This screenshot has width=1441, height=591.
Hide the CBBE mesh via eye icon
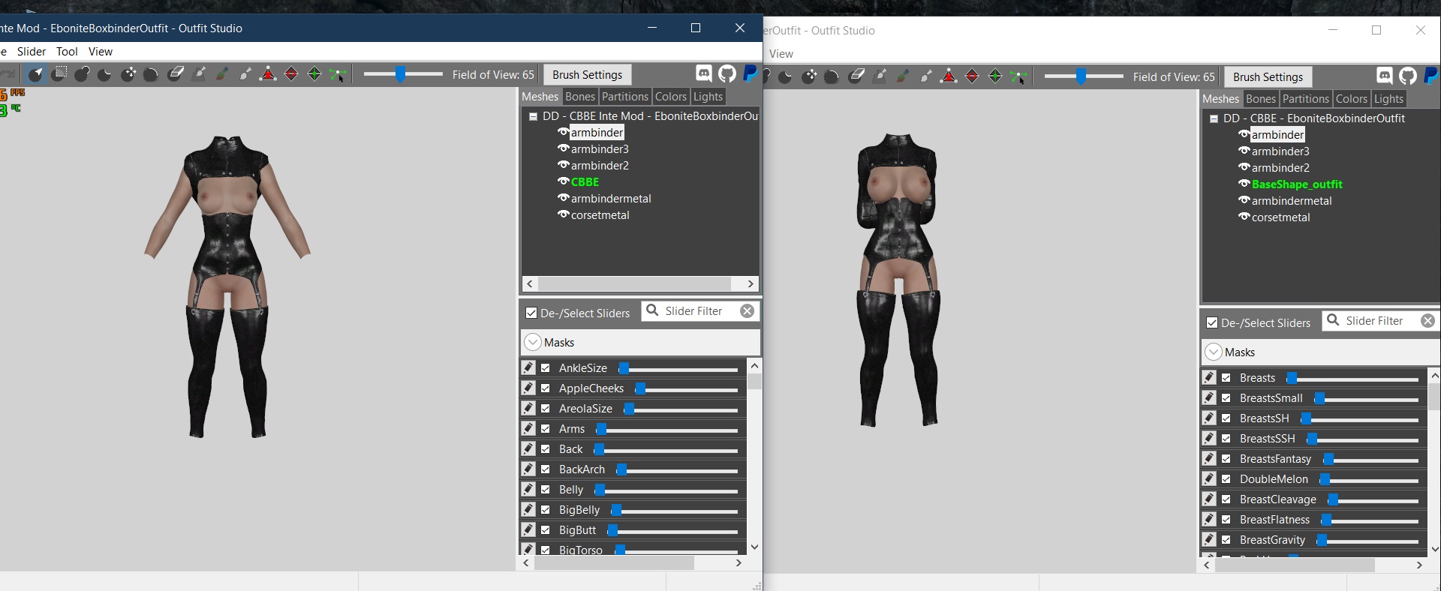(x=563, y=181)
